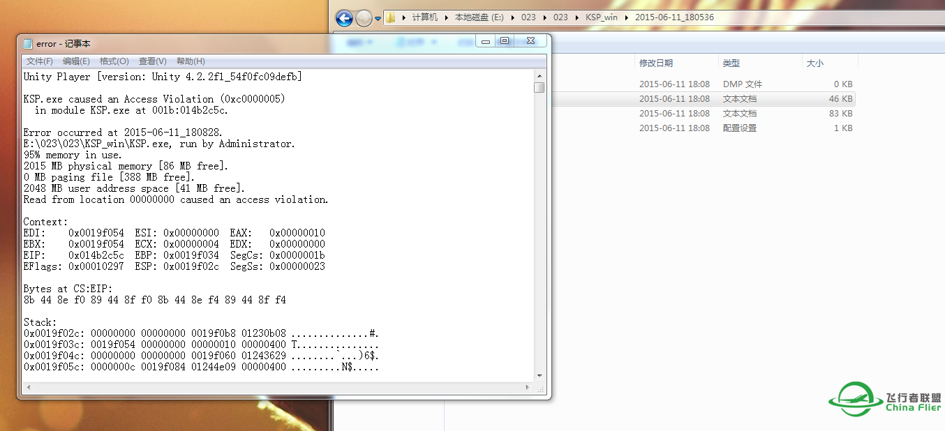Click the 'Context:' heading in Notepad
The width and height of the screenshot is (945, 431).
click(45, 222)
